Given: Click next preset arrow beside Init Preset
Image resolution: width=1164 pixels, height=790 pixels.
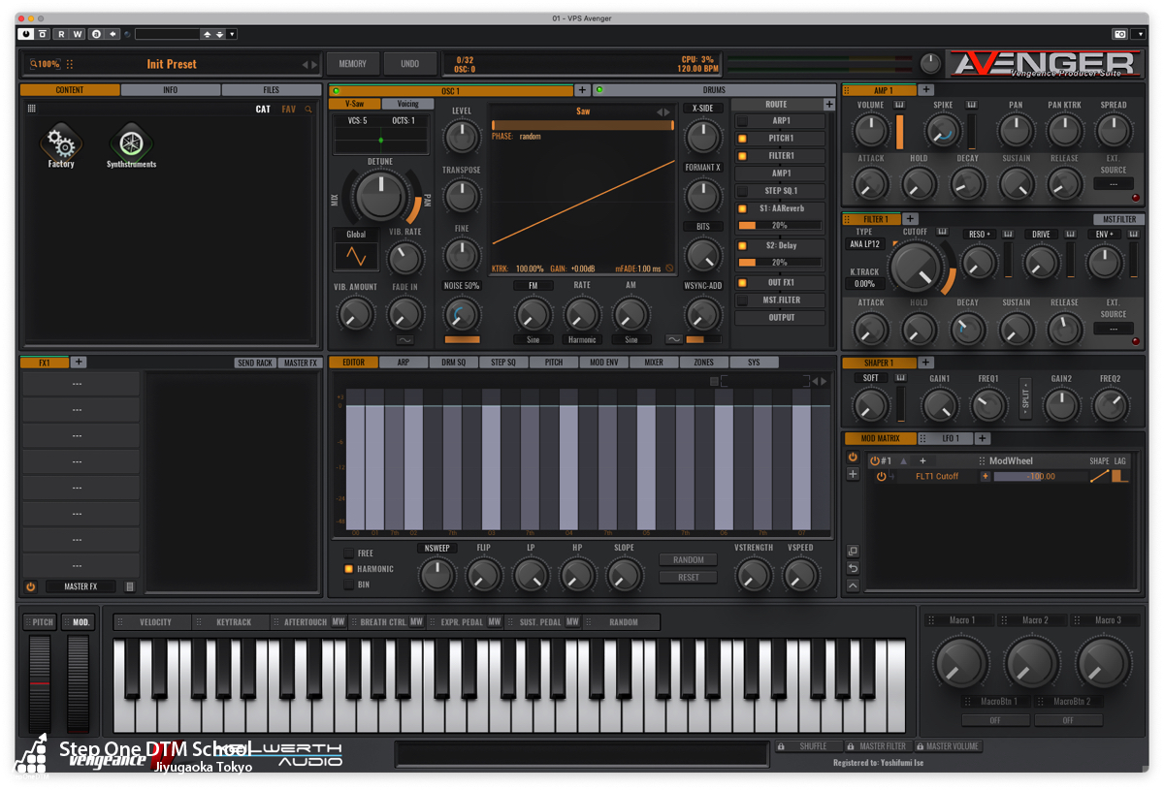Looking at the screenshot, I should pyautogui.click(x=314, y=65).
